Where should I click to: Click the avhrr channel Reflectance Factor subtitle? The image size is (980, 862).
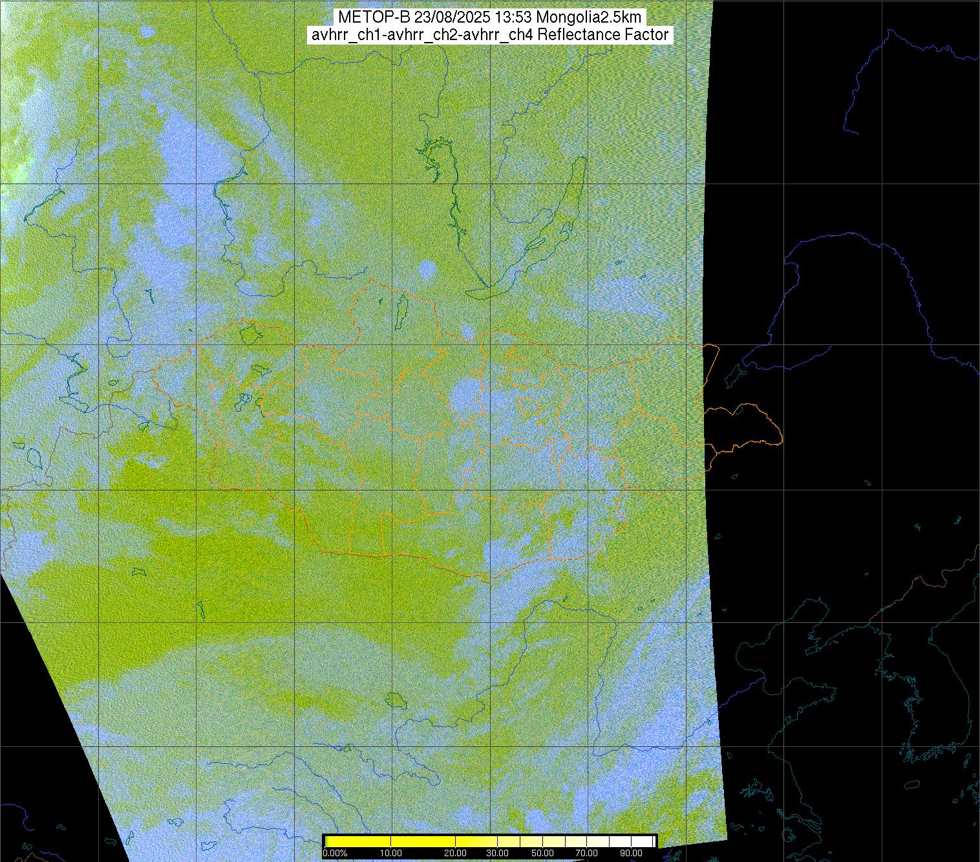pyautogui.click(x=489, y=35)
